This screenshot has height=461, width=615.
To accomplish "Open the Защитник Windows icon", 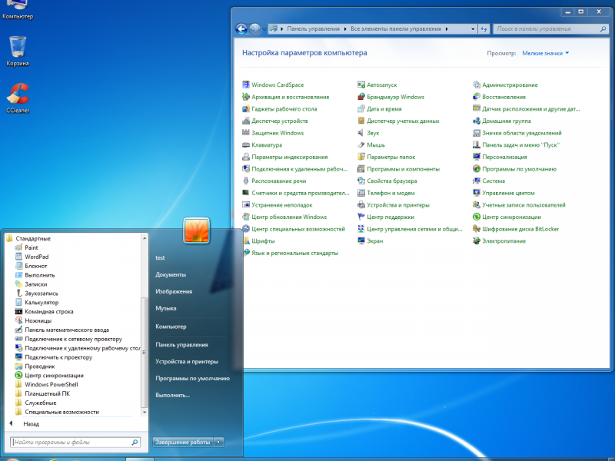I will coord(246,133).
